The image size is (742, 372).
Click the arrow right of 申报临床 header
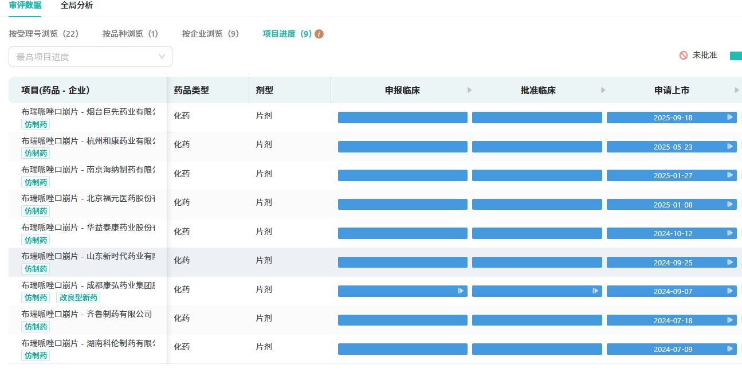coord(470,90)
